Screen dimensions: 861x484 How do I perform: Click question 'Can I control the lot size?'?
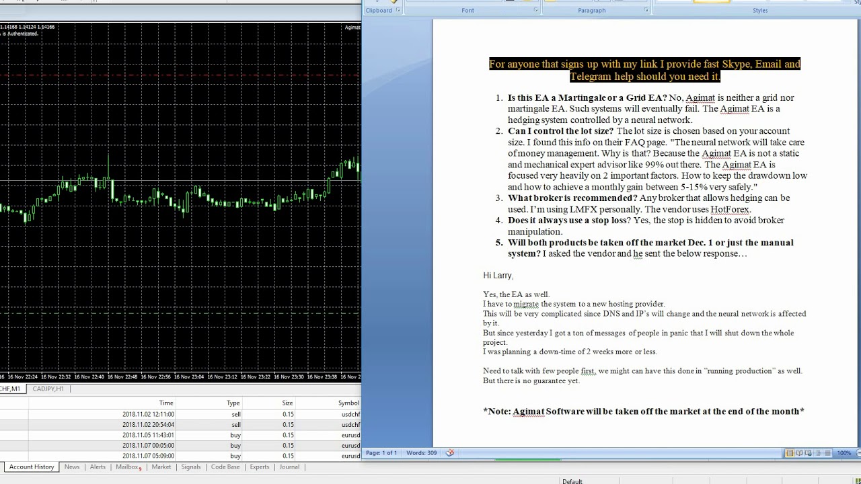coord(560,131)
